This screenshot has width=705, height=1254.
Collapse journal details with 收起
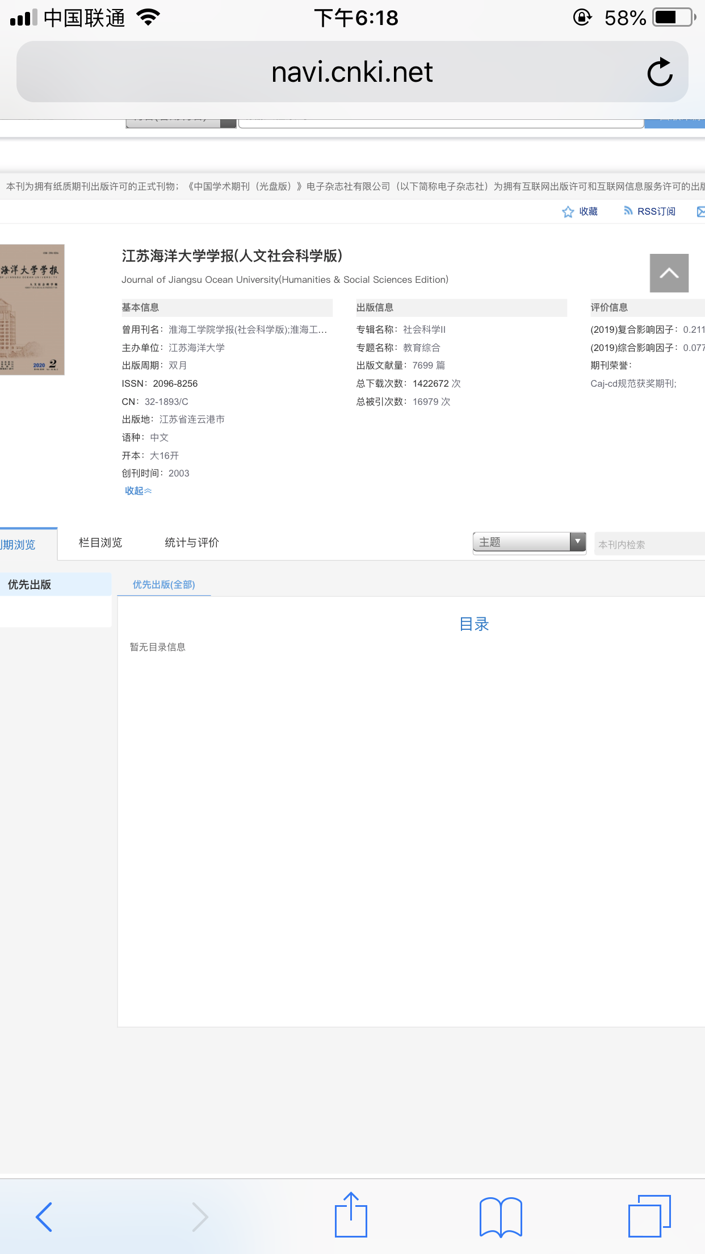[x=138, y=491]
